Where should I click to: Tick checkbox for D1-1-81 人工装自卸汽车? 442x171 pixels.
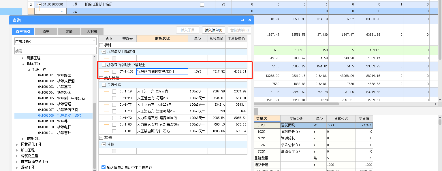pos(114,131)
